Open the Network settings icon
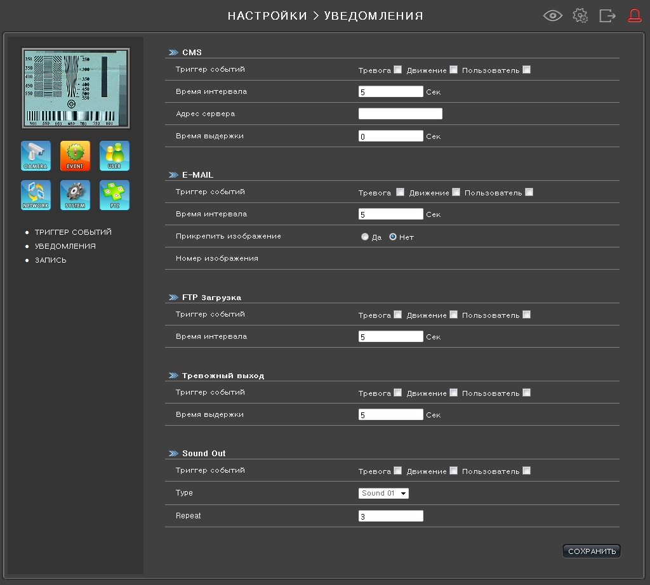The image size is (650, 585). [36, 195]
